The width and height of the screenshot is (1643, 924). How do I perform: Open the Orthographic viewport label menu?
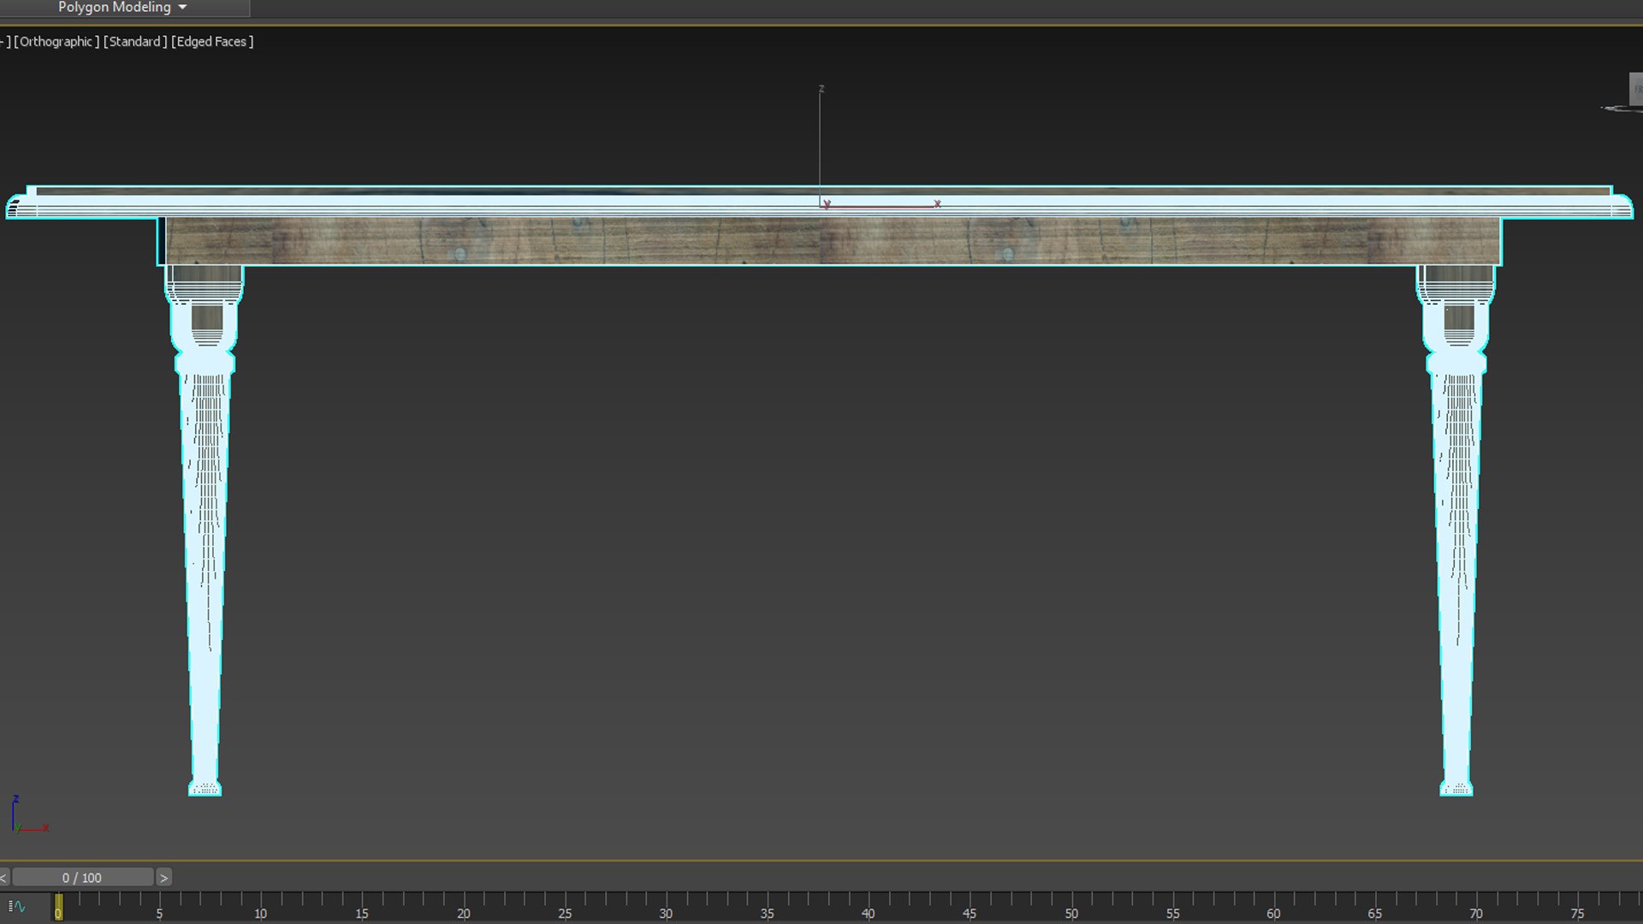[56, 41]
